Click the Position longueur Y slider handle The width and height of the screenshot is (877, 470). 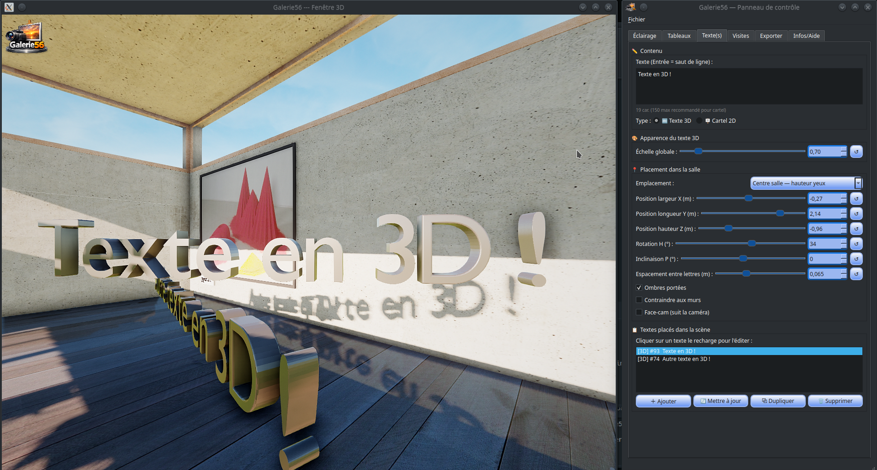(780, 213)
